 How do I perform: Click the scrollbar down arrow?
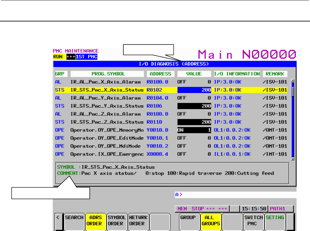[293, 159]
